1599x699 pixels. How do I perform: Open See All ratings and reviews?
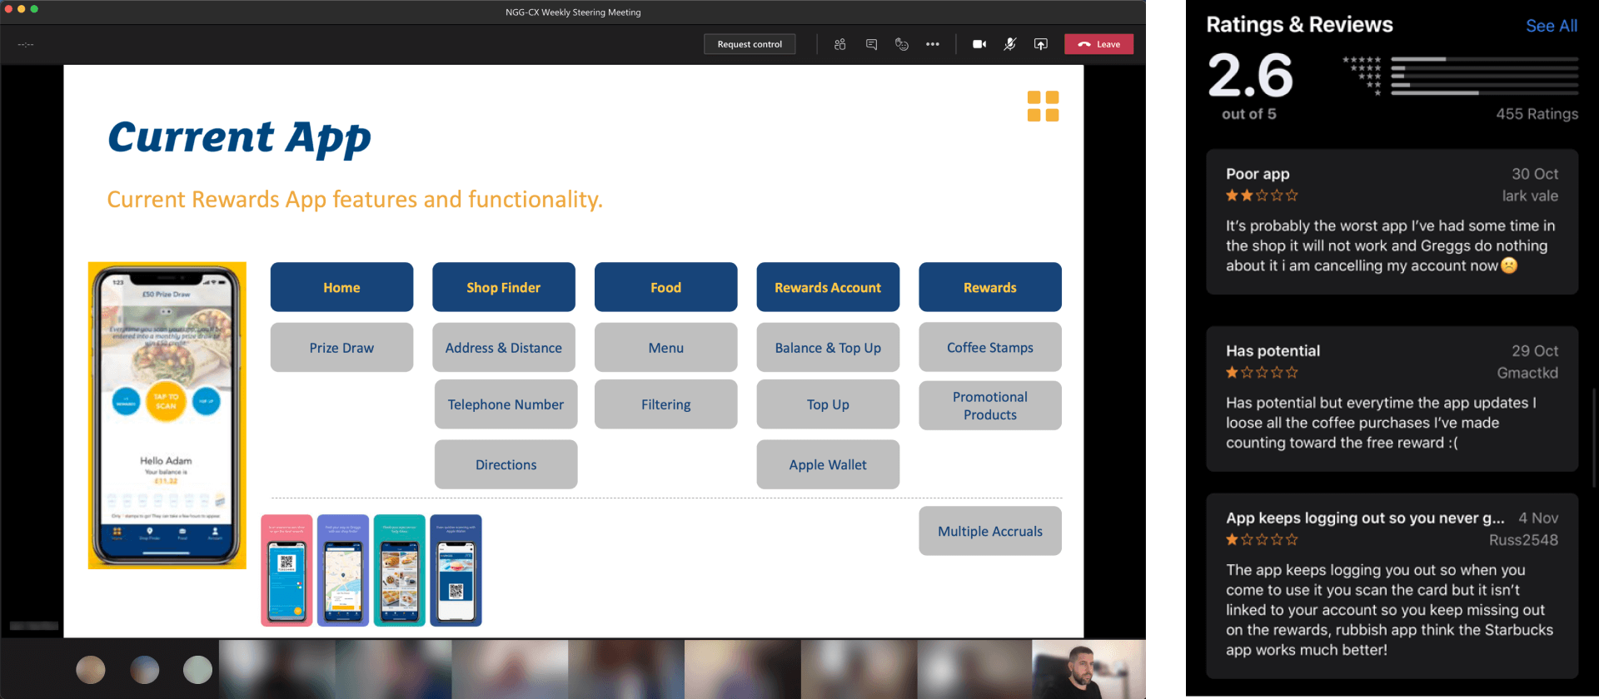pyautogui.click(x=1551, y=26)
